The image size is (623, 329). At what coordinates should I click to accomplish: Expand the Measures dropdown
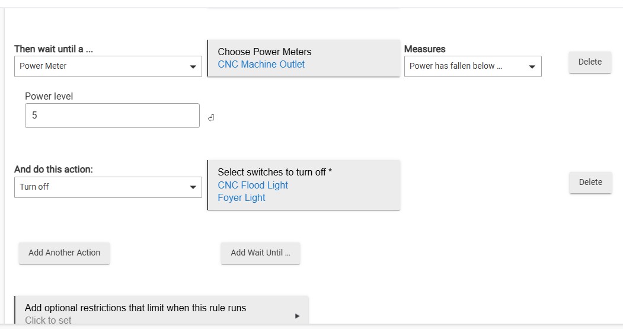point(472,66)
